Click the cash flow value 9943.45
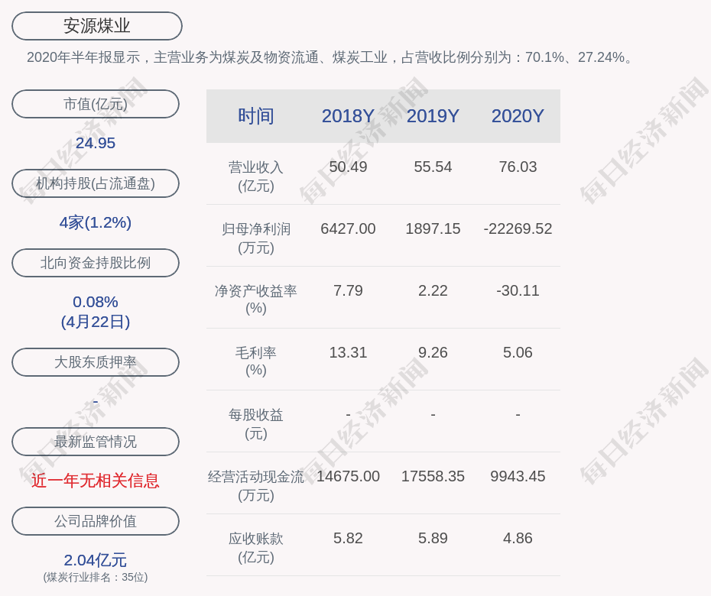 (x=518, y=476)
